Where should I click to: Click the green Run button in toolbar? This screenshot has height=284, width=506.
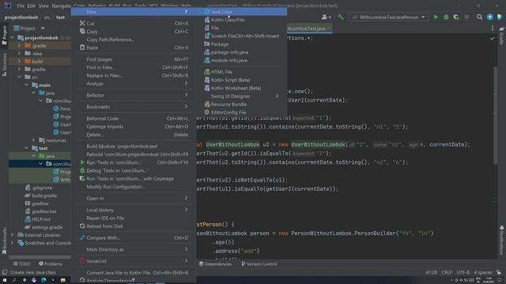point(436,17)
